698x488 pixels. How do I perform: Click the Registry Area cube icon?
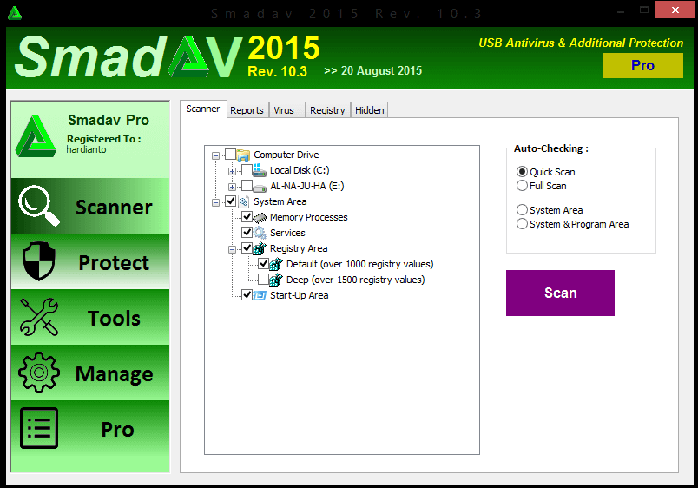click(260, 248)
